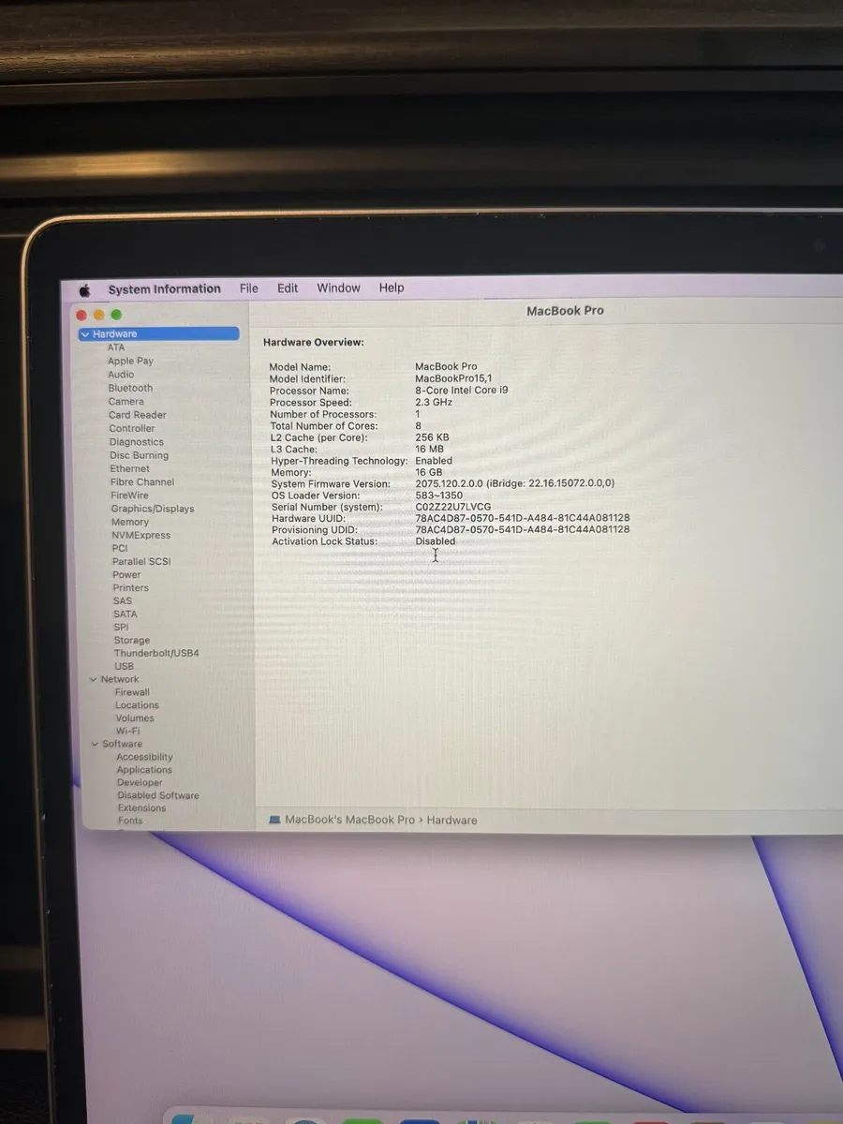Open the Window menu

338,288
